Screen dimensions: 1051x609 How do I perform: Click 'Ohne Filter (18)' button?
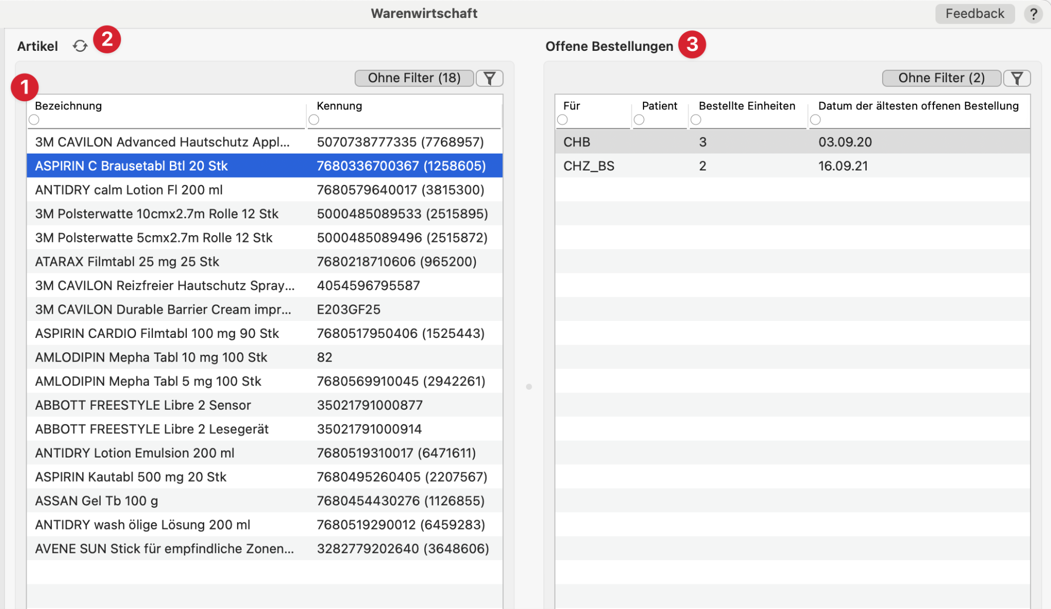414,78
